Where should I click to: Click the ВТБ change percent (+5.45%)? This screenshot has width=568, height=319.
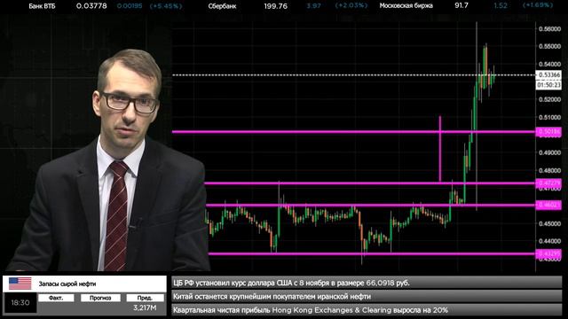(166, 6)
